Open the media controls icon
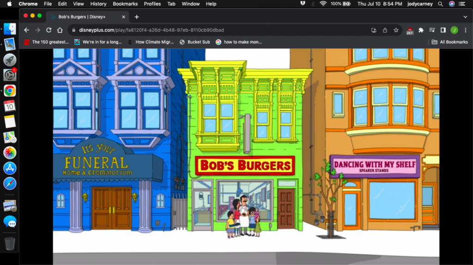Image resolution: width=473 pixels, height=265 pixels. pos(432,30)
